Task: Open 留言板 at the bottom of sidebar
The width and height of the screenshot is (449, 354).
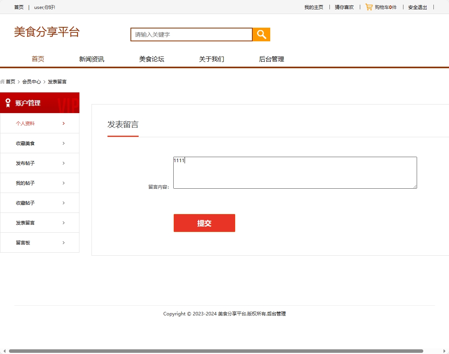Action: (x=23, y=242)
